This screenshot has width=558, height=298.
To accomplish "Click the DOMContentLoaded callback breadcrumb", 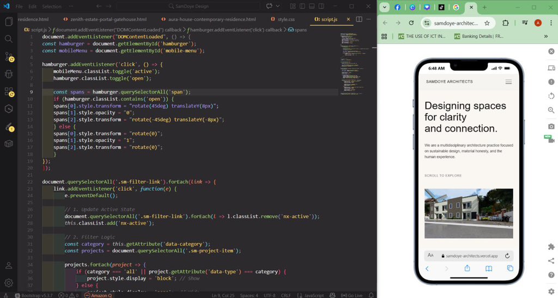I will click(x=117, y=30).
